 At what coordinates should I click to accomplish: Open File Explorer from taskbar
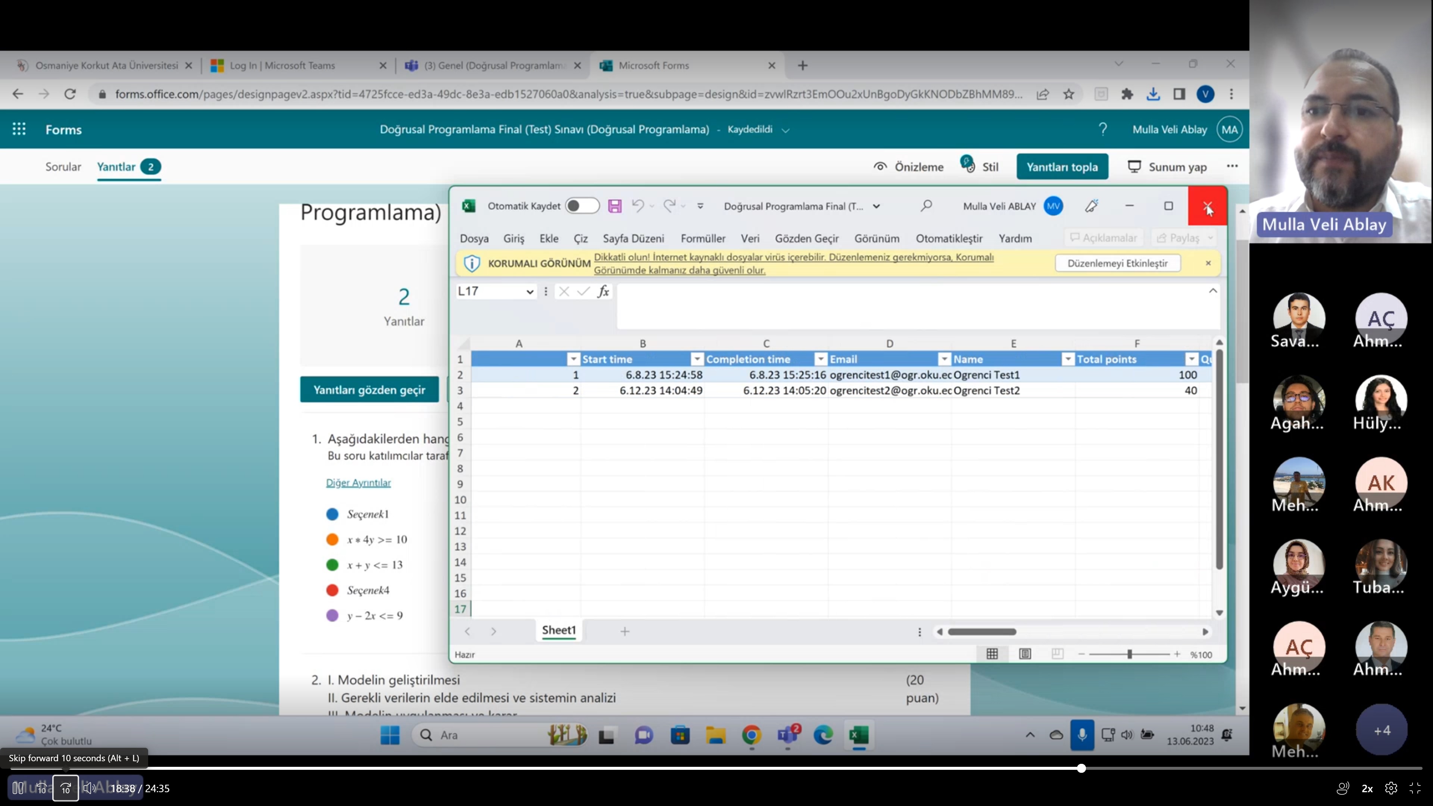click(x=716, y=735)
